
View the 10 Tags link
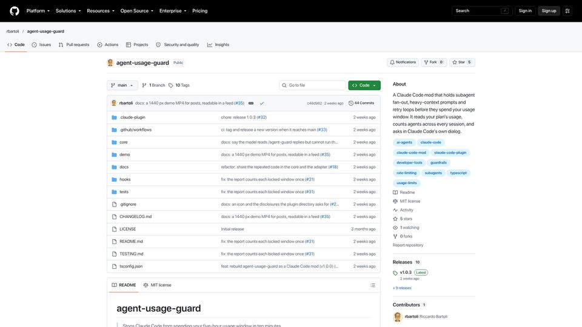[179, 85]
